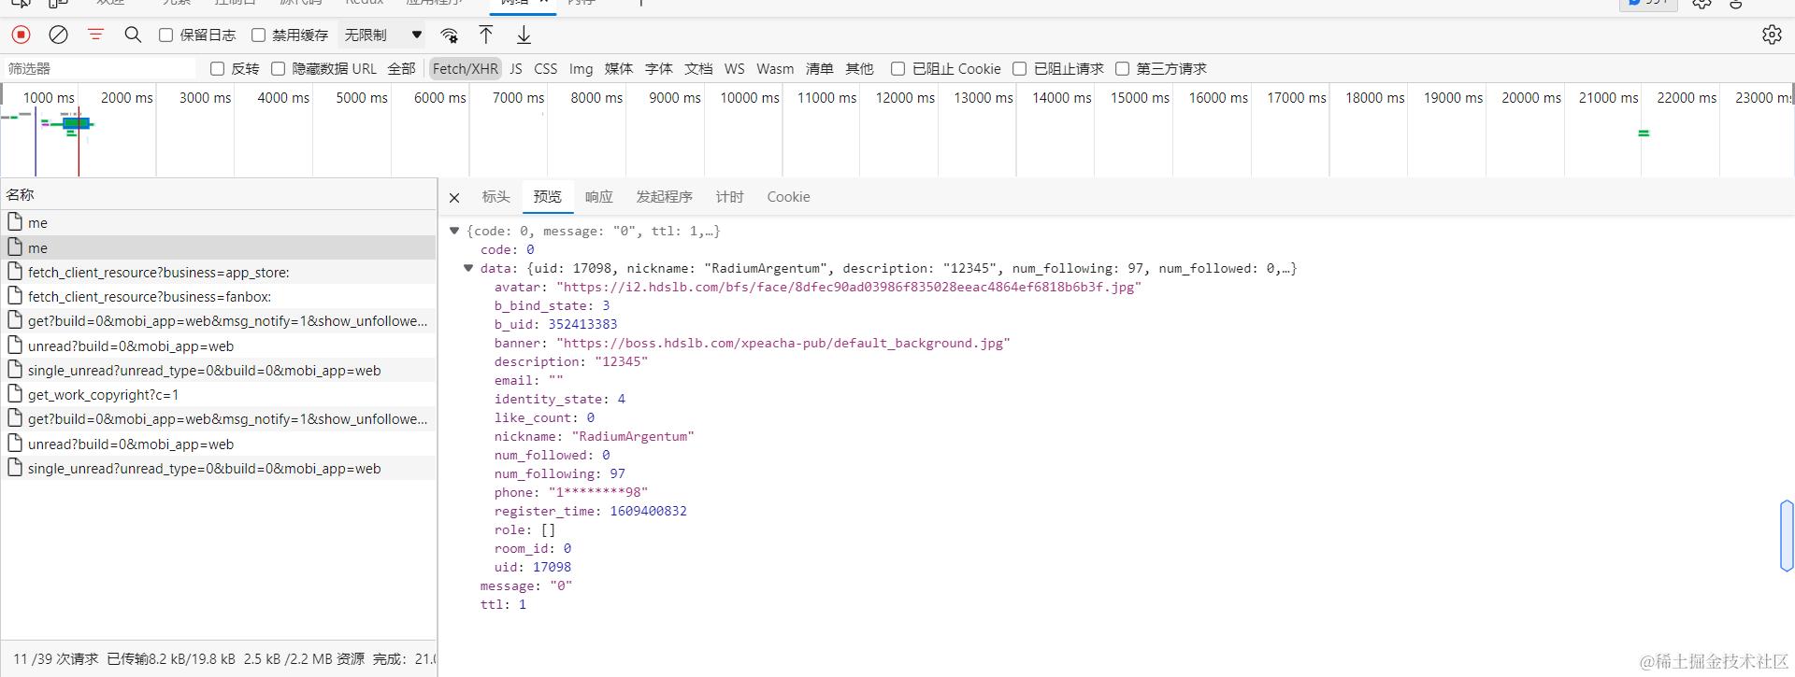The width and height of the screenshot is (1795, 677).
Task: Click timeline at 12000 ms marker
Action: tap(905, 97)
